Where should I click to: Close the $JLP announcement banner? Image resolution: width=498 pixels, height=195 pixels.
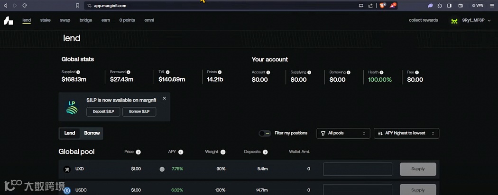(164, 98)
